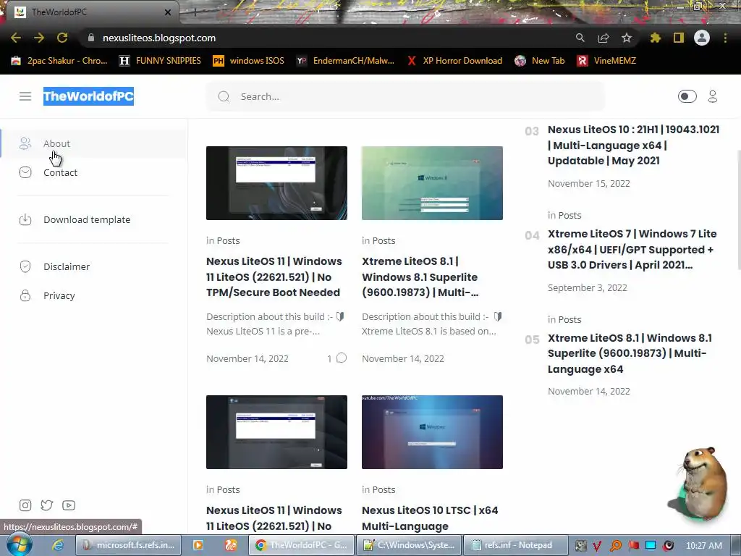Image resolution: width=741 pixels, height=556 pixels.
Task: Open the Nexus LiteOS 10 LTSC thumbnail
Action: tap(432, 432)
